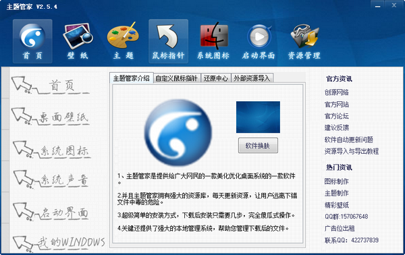Switch to the 自定义鼠标指针 tab
Image resolution: width=405 pixels, height=255 pixels.
177,78
